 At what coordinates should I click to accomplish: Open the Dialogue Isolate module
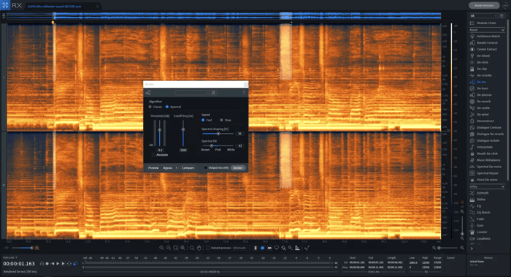coord(485,140)
